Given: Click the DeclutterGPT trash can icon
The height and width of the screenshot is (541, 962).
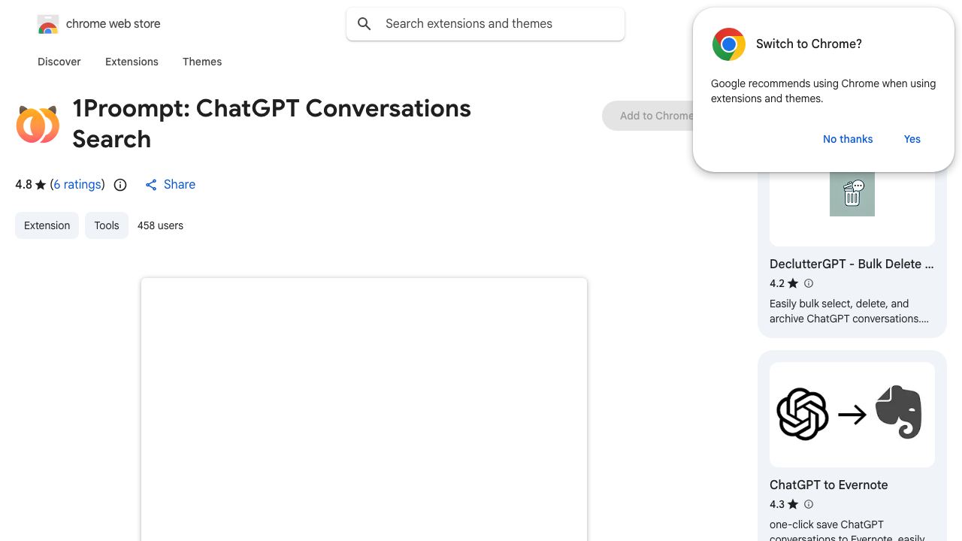Looking at the screenshot, I should pos(852,193).
